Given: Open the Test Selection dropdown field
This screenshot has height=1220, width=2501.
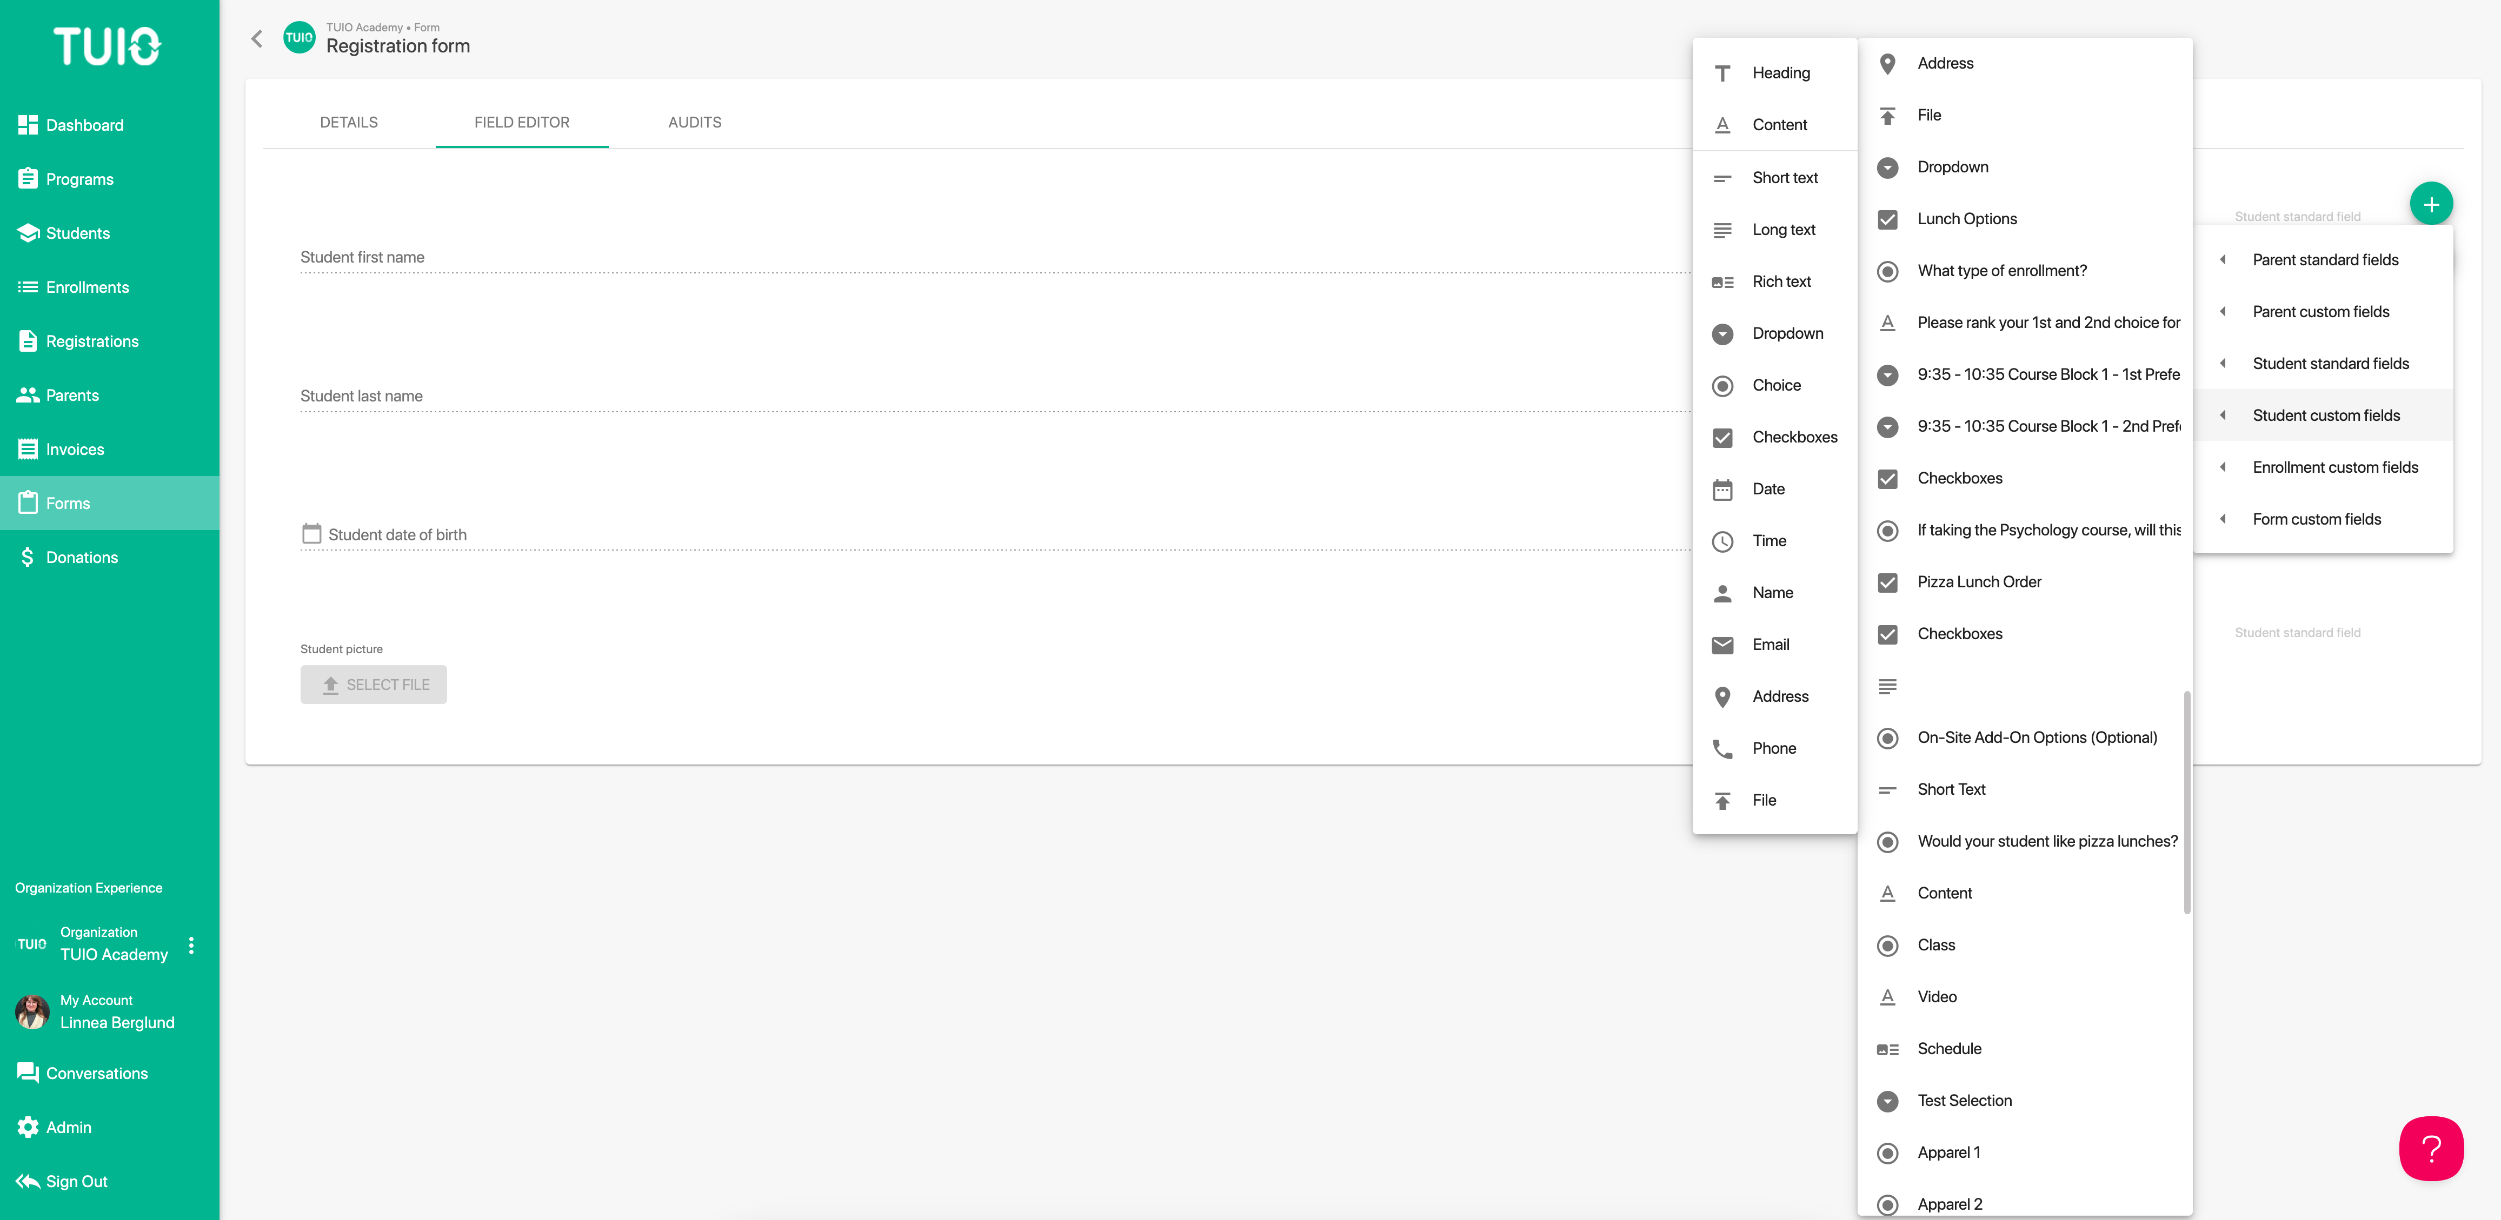Looking at the screenshot, I should coord(1964,1100).
